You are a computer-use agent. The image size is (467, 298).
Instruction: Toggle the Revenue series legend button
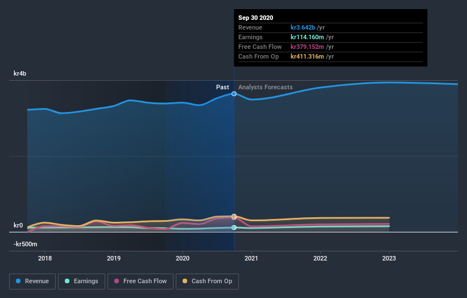[32, 282]
